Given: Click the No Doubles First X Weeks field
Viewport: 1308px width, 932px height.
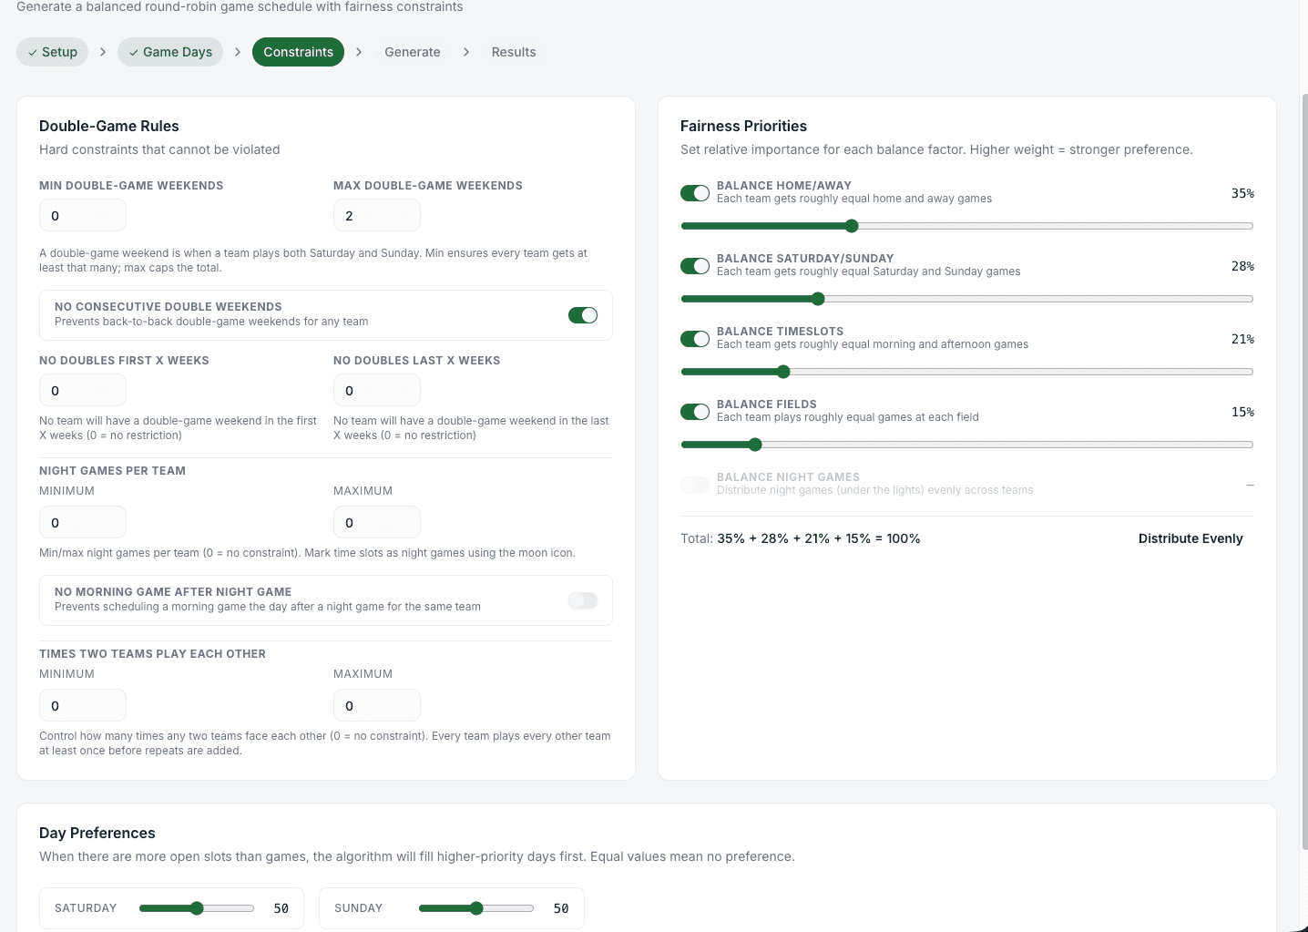Looking at the screenshot, I should click(x=83, y=391).
